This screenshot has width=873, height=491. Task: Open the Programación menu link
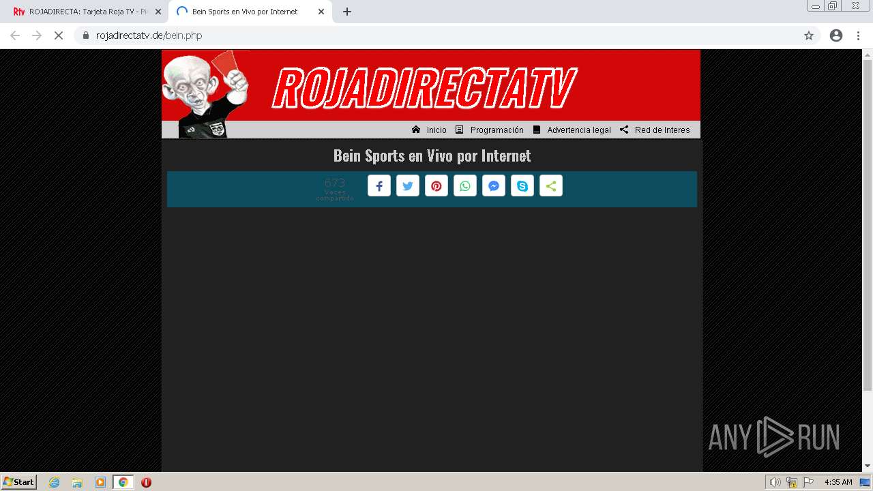490,130
